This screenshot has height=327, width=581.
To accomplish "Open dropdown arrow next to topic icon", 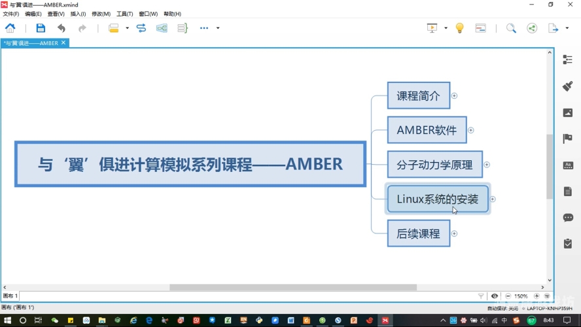I will tap(127, 28).
